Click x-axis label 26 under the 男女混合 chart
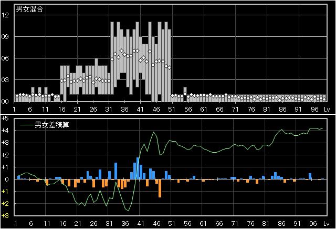Viewport: 336px width, 229px height. pos(93,109)
